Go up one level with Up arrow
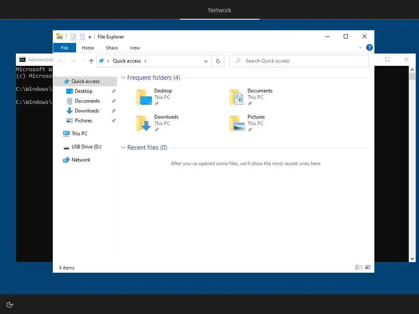Image resolution: width=419 pixels, height=314 pixels. coord(91,61)
